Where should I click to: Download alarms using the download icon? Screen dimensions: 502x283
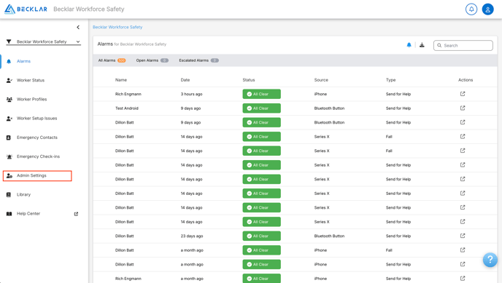[422, 45]
